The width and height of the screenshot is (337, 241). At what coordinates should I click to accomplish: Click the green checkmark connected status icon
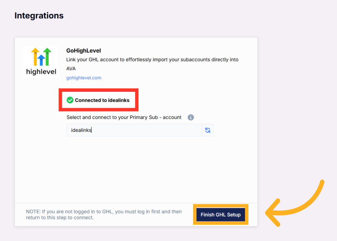point(70,100)
